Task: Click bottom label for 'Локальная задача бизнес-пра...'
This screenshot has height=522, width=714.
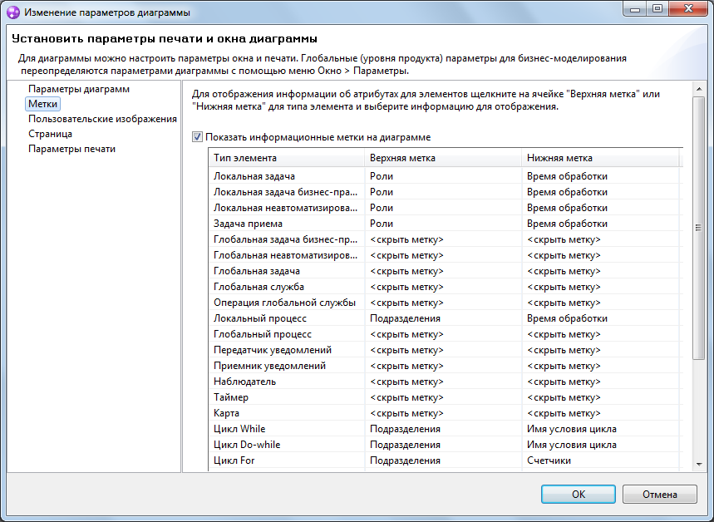Action: pyautogui.click(x=600, y=192)
